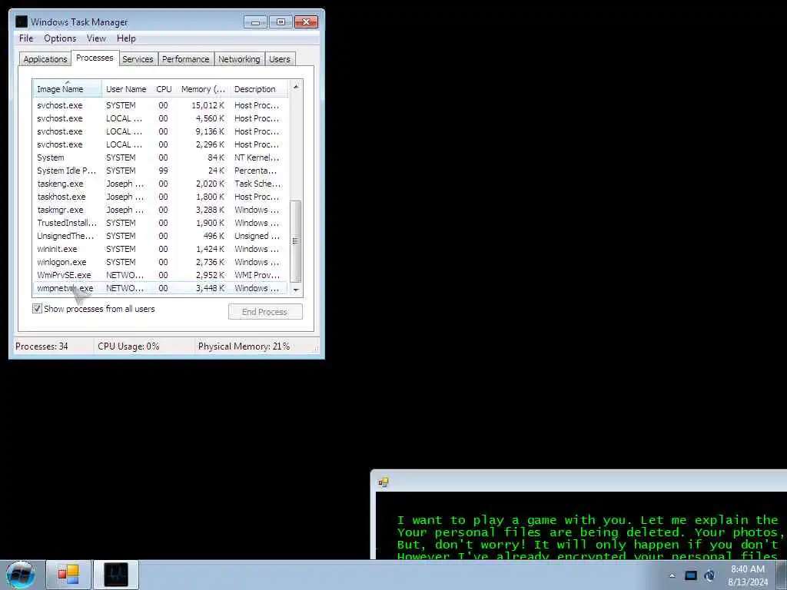Click the Task Manager title bar icon
The image size is (787, 590).
pos(21,22)
